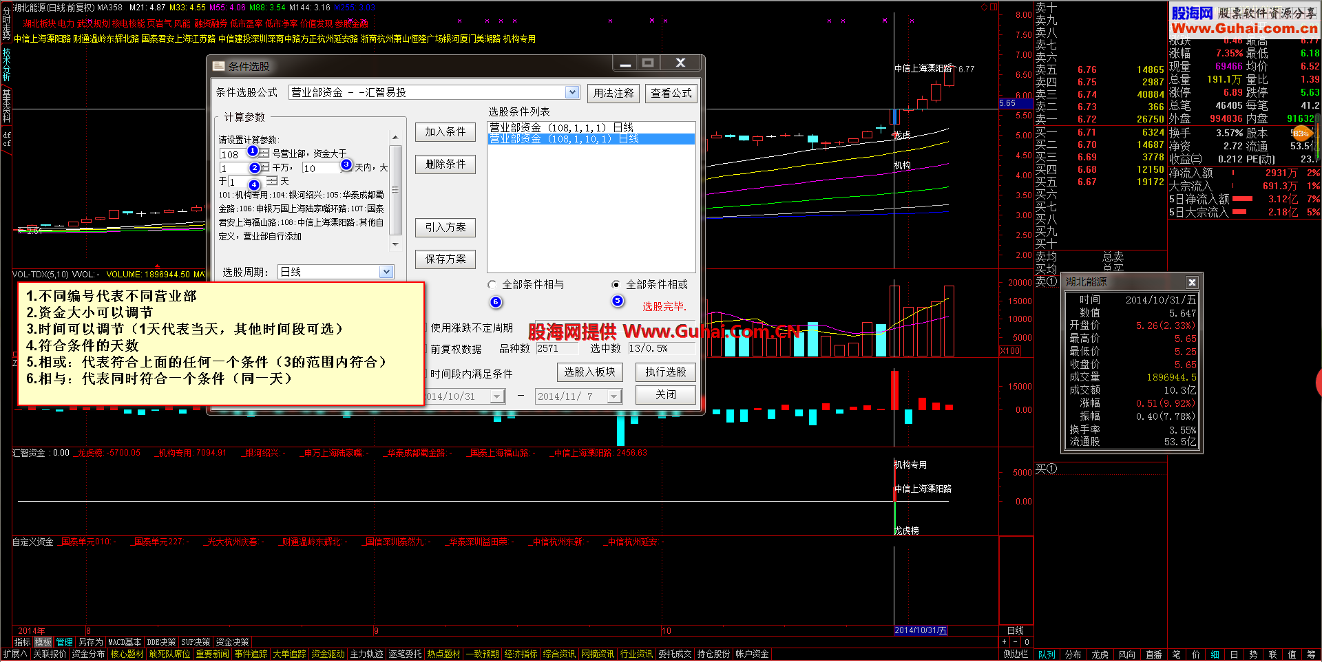Click the plus zoom button under 日线
The width and height of the screenshot is (1322, 662).
tap(1004, 642)
